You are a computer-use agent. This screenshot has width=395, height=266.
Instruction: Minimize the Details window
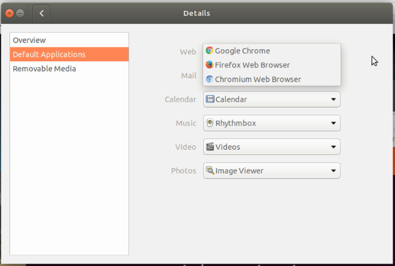tap(20, 13)
